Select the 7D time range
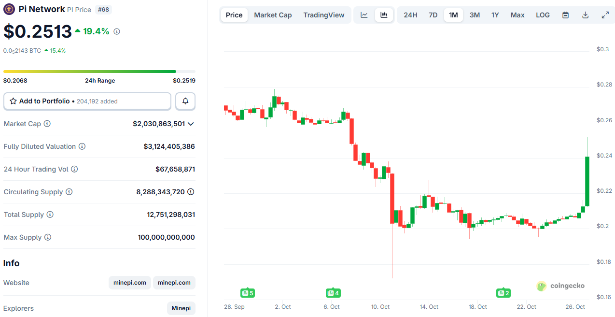The image size is (615, 317). pyautogui.click(x=433, y=15)
